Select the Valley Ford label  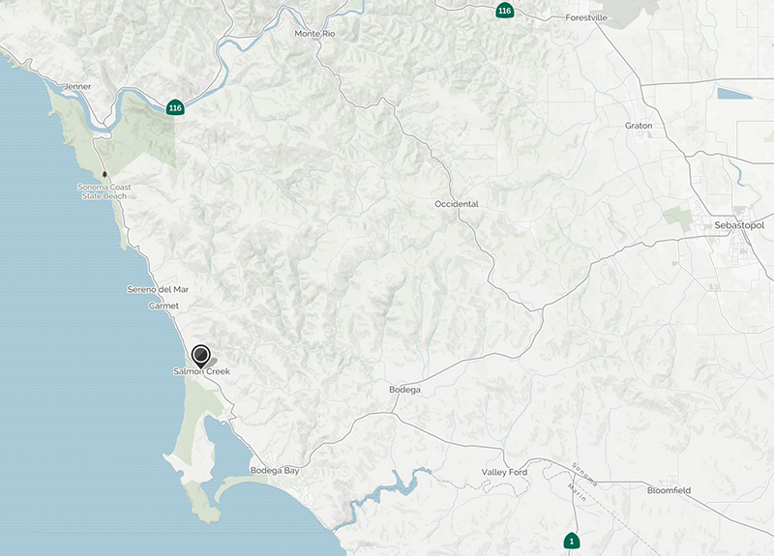pyautogui.click(x=504, y=472)
